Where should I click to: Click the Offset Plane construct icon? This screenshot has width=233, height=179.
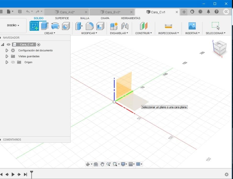click(143, 26)
